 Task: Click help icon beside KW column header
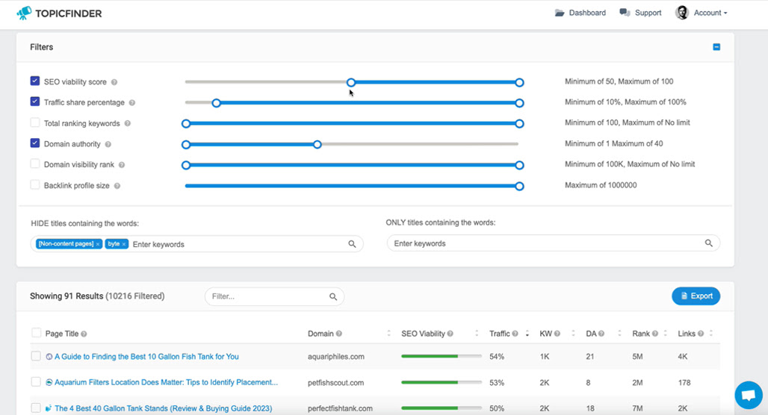(557, 334)
